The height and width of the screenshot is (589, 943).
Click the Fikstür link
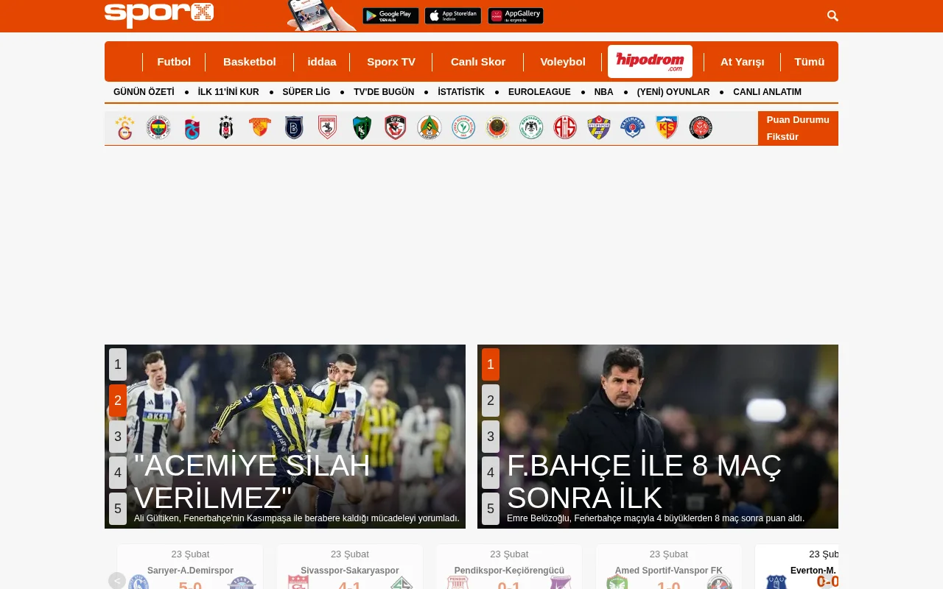tap(782, 136)
